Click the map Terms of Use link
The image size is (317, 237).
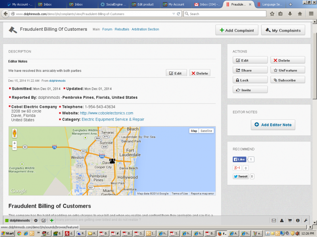point(180,194)
